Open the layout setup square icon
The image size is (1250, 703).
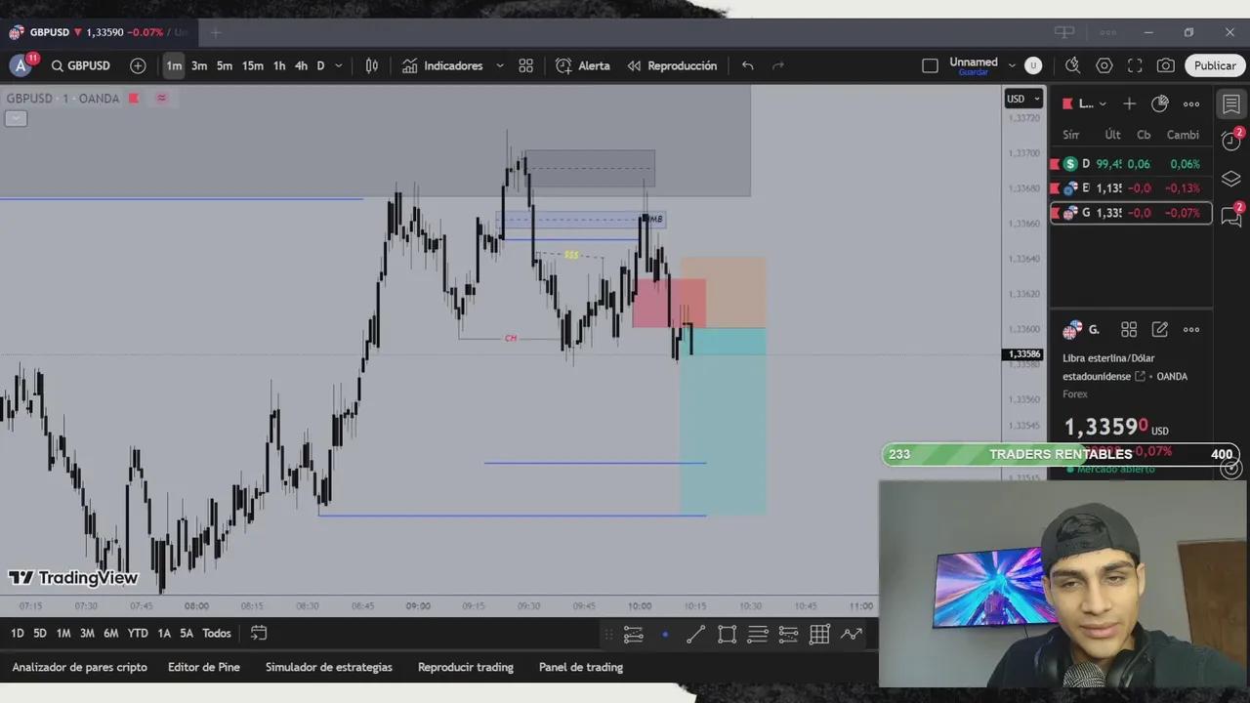(930, 65)
